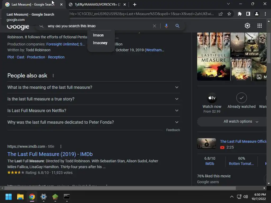Open volume control in system tray

pyautogui.click(x=245, y=197)
